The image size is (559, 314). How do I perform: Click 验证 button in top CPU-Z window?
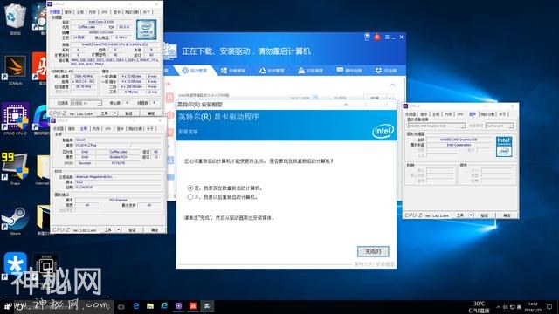(129, 113)
